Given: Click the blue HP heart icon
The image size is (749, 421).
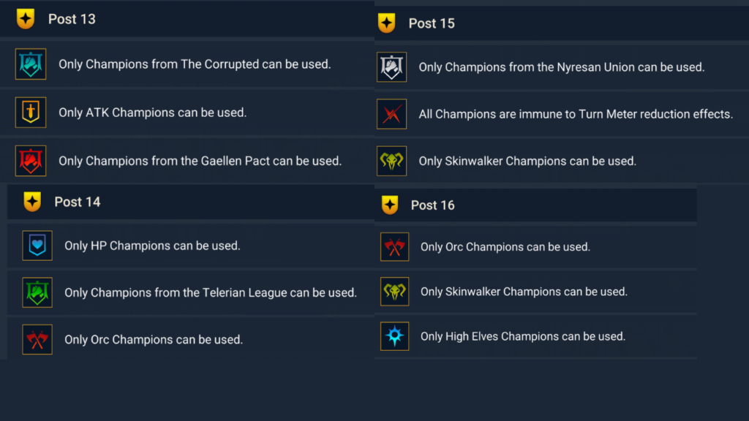Looking at the screenshot, I should [37, 246].
